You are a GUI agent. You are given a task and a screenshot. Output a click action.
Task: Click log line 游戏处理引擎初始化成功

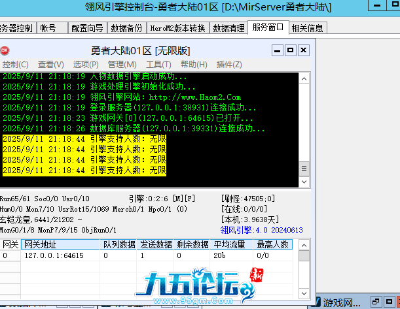[x=99, y=87]
